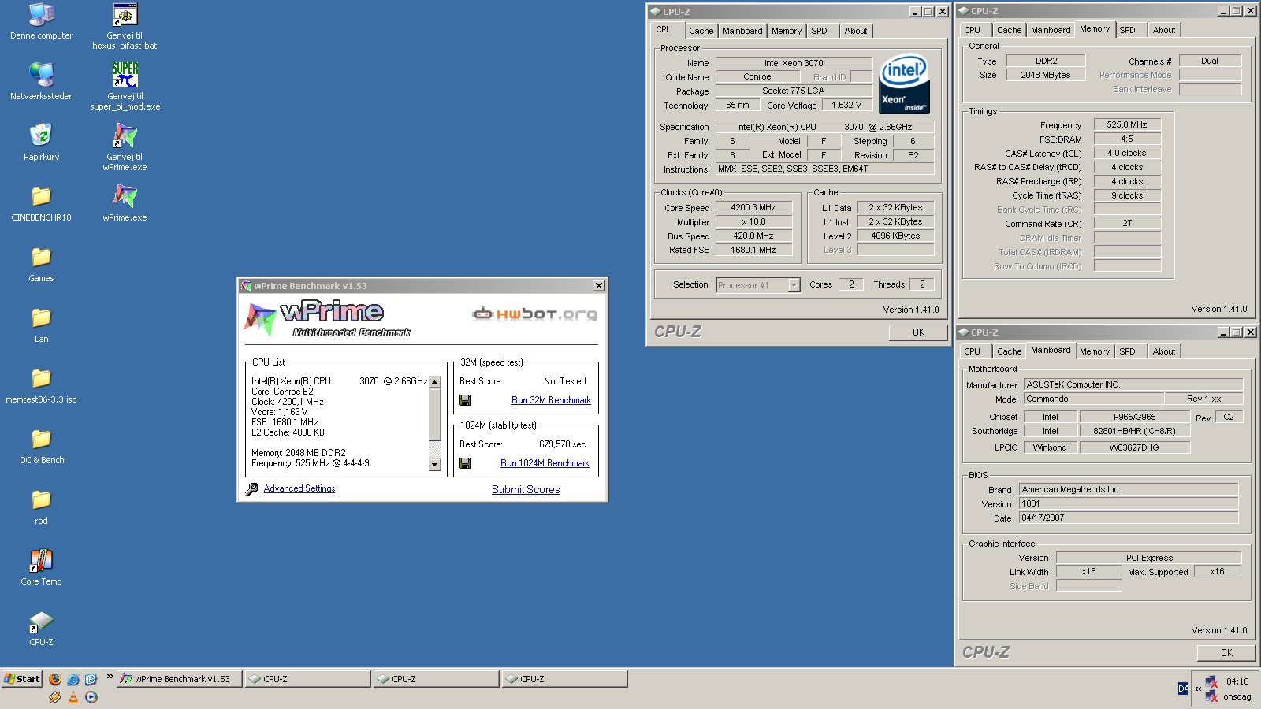The width and height of the screenshot is (1261, 709).
Task: Click OK in the Mainboard CPU-Z window
Action: tap(1226, 653)
